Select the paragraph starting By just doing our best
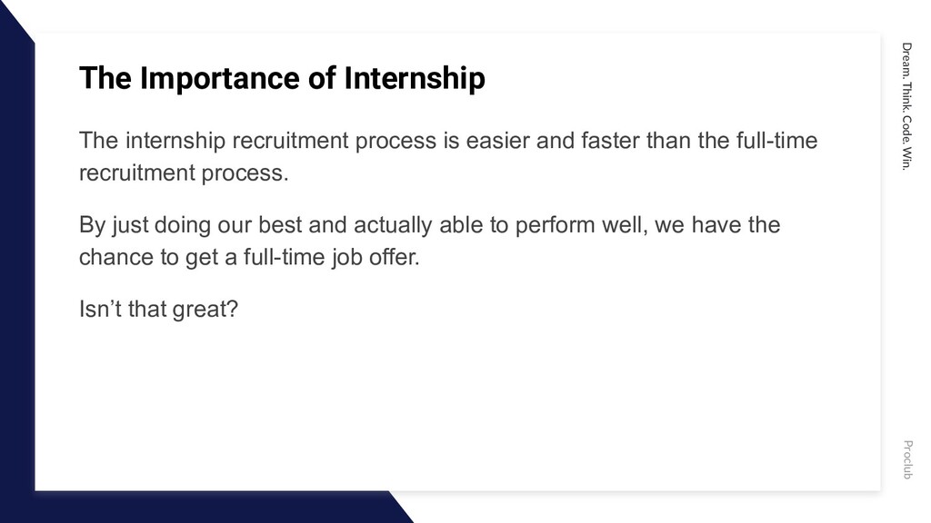Viewport: 931px width, 523px height. point(429,241)
